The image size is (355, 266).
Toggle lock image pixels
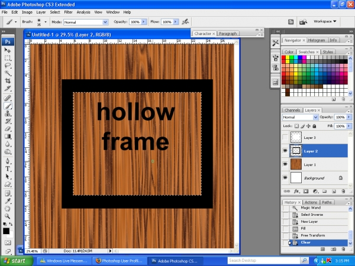303,126
